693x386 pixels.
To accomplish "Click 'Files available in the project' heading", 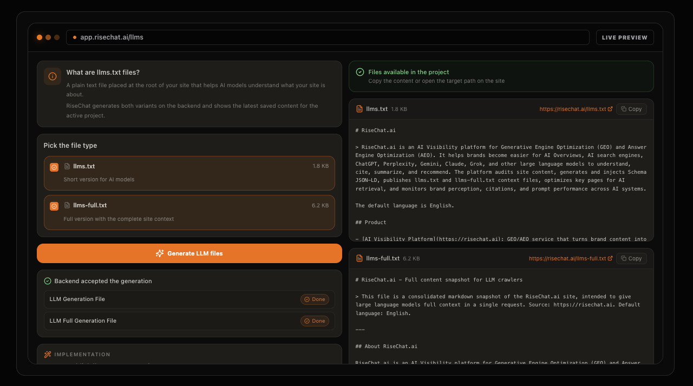I will pos(409,72).
